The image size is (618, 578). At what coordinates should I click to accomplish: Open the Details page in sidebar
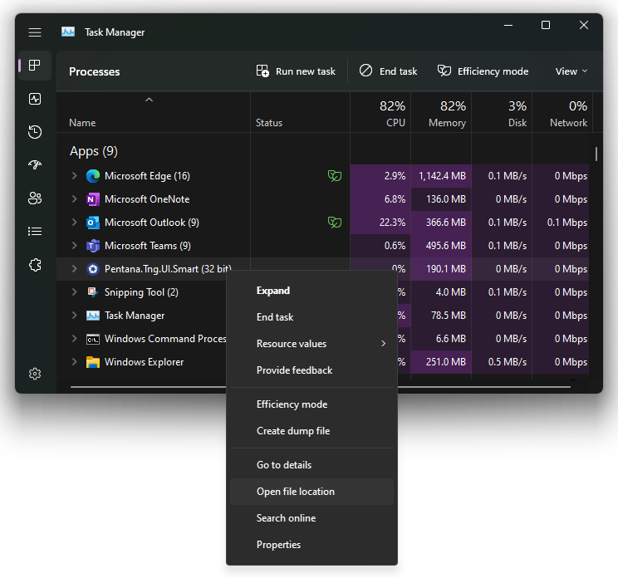click(x=35, y=231)
